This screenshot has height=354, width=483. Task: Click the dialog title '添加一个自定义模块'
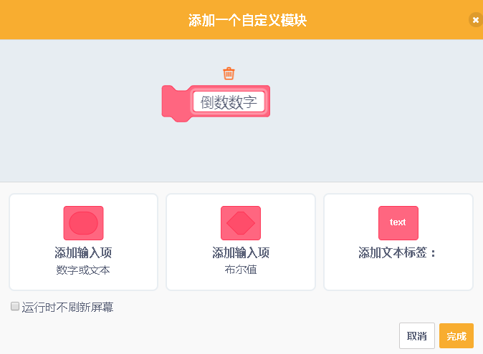[247, 20]
